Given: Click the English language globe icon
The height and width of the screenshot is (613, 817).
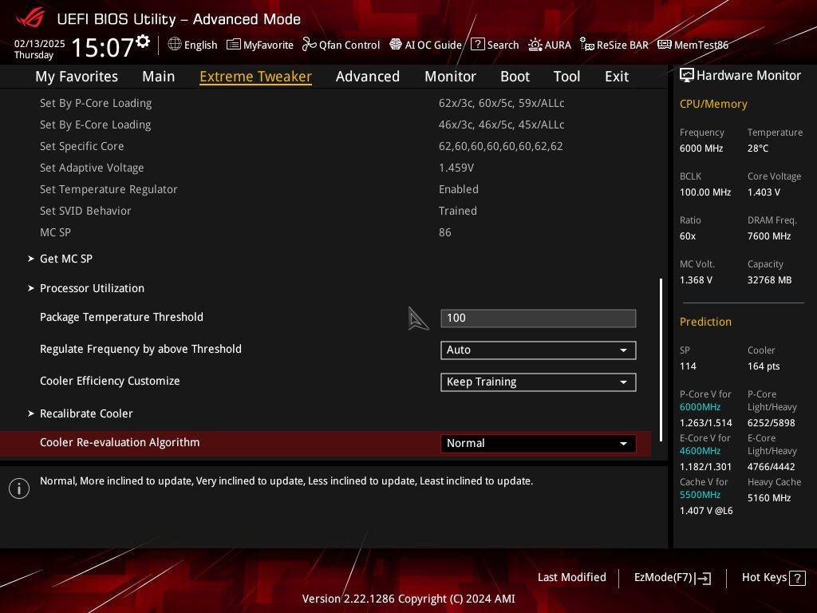Looking at the screenshot, I should pos(175,45).
